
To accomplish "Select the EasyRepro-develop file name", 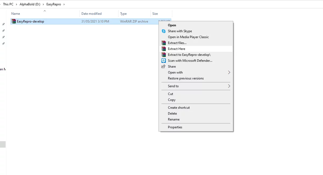I will click(x=30, y=21).
